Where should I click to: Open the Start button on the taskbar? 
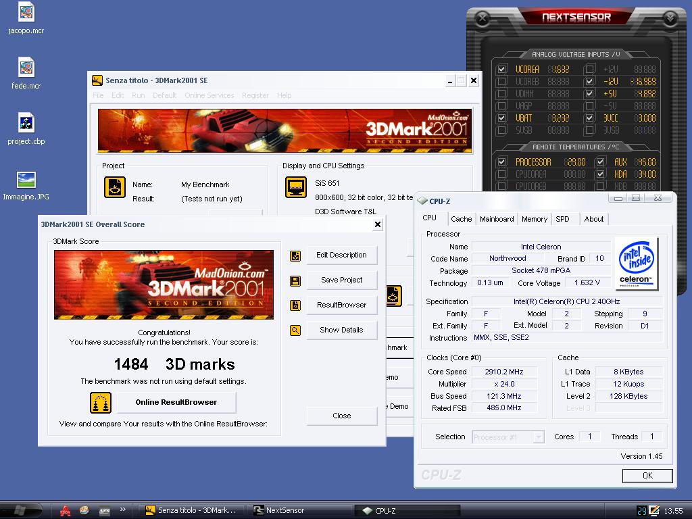pos(20,511)
